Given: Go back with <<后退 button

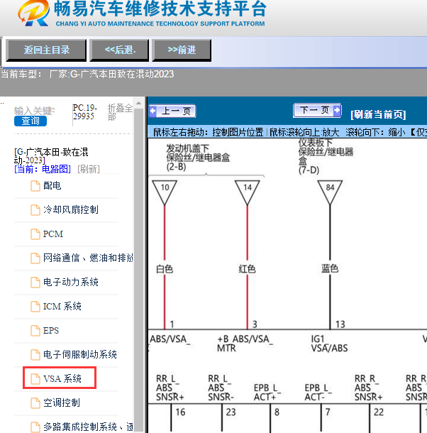Looking at the screenshot, I should 119,50.
